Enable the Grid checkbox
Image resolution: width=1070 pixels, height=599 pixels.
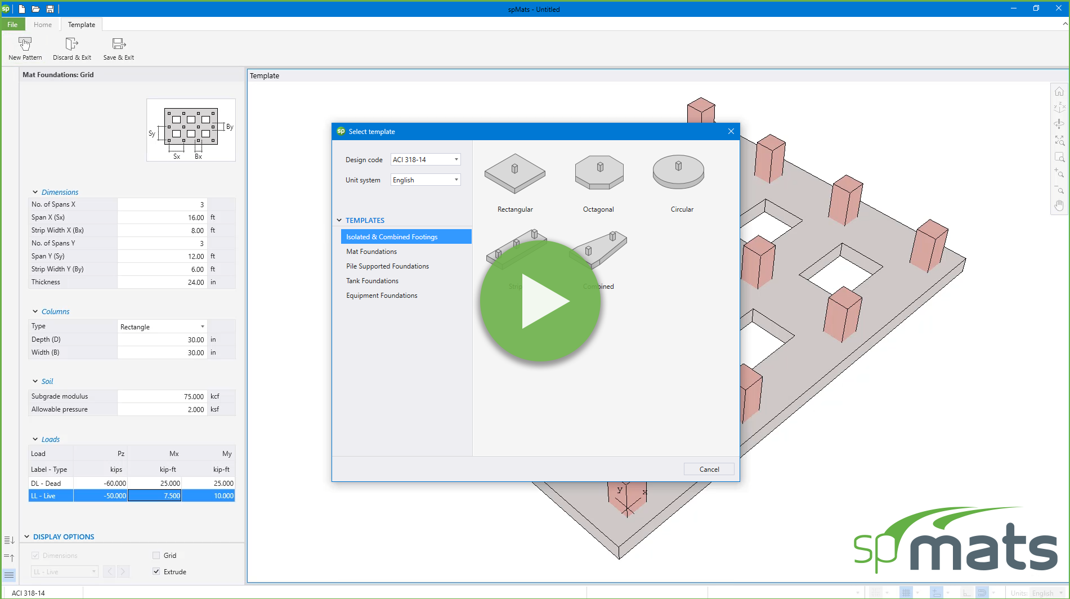tap(156, 556)
